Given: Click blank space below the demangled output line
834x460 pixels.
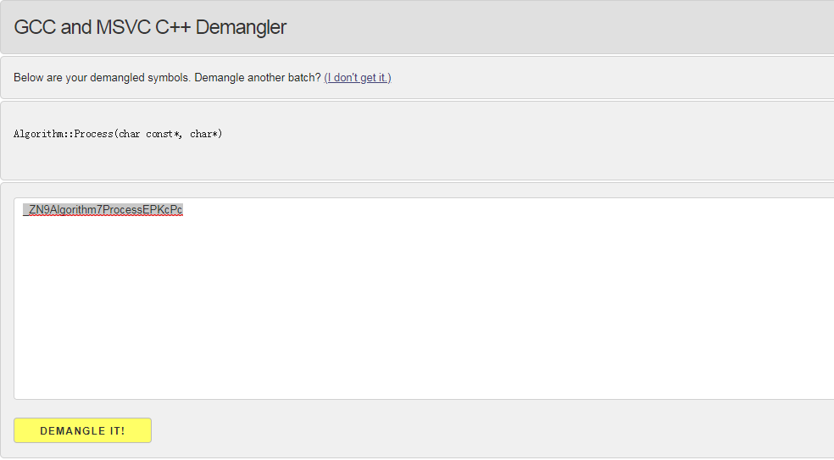Looking at the screenshot, I should click(x=339, y=161).
